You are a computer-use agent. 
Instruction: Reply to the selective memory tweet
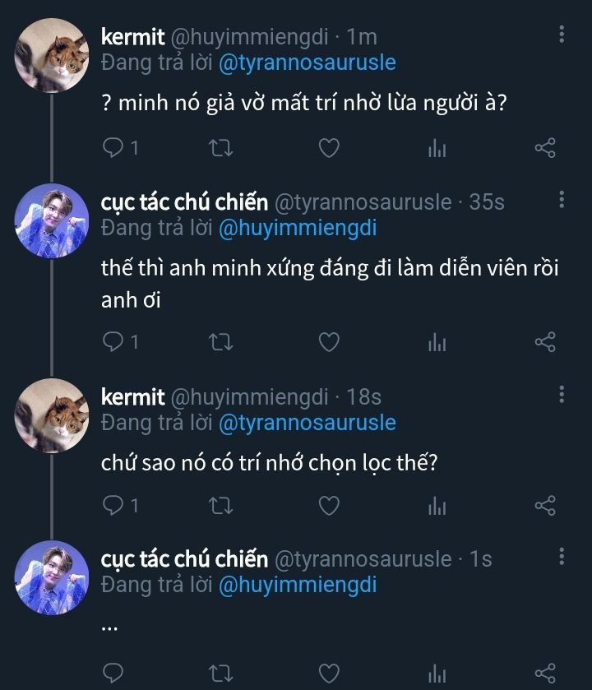click(x=113, y=505)
